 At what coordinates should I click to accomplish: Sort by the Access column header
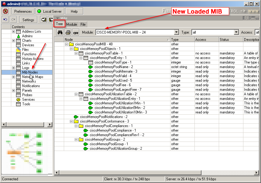207,39
